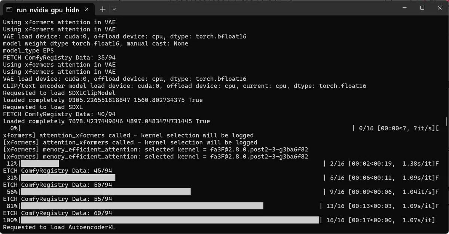Click the 12% progress bar

[x=40, y=163]
